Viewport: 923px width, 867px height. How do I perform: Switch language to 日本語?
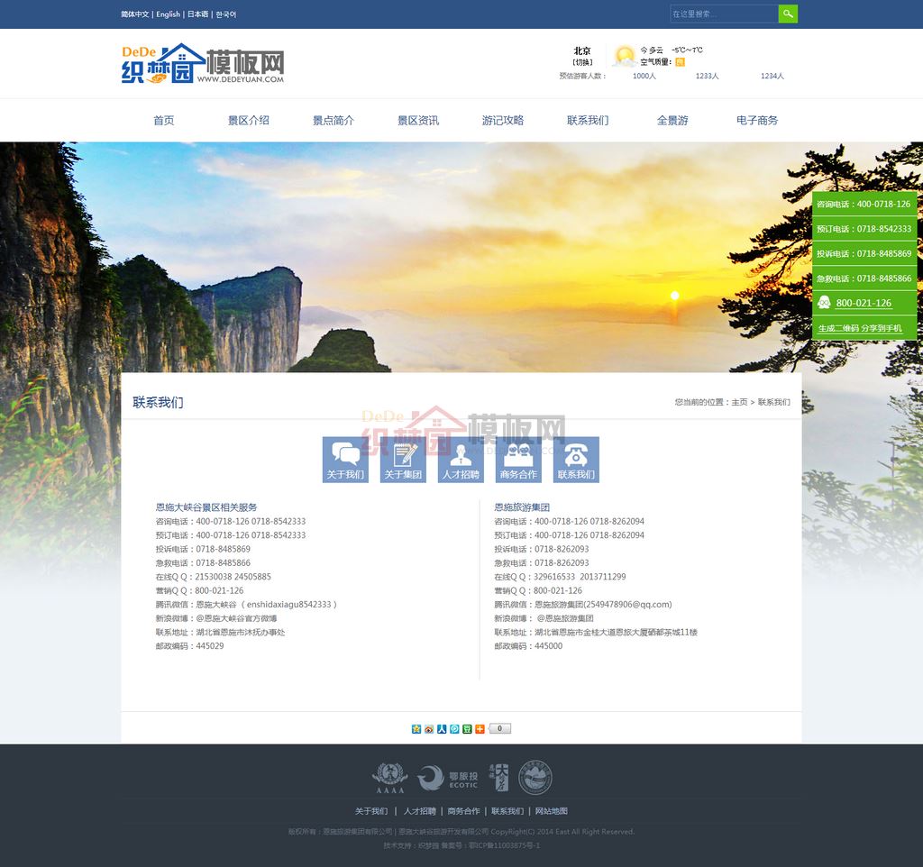(x=198, y=14)
